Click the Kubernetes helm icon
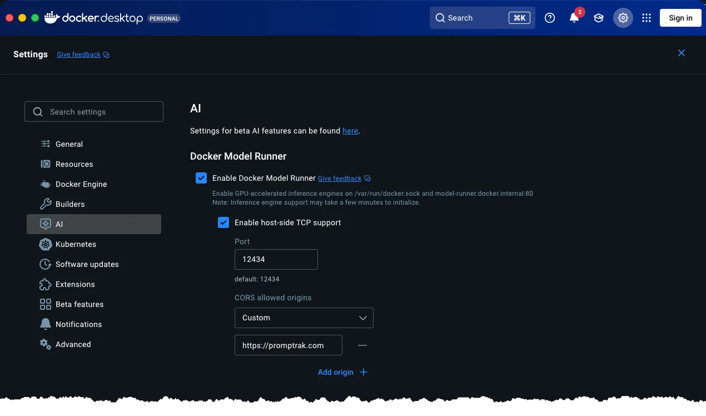This screenshot has height=416, width=706. pos(46,244)
